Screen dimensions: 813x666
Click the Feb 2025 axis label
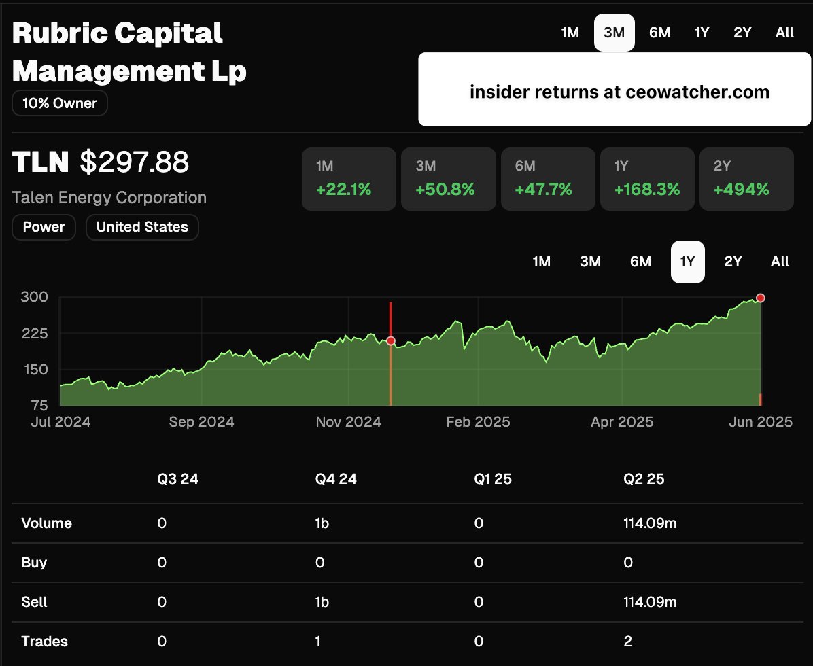click(478, 422)
